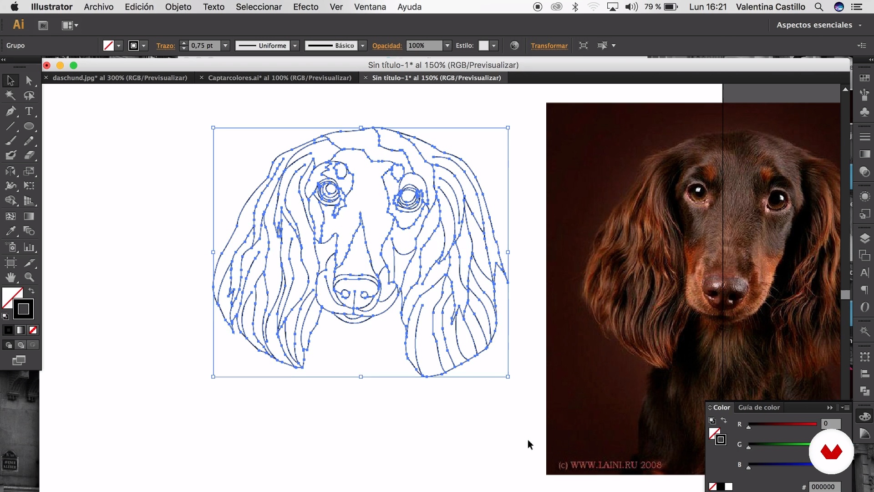Image resolution: width=874 pixels, height=492 pixels.
Task: Open the Archivo menu
Action: 98,7
